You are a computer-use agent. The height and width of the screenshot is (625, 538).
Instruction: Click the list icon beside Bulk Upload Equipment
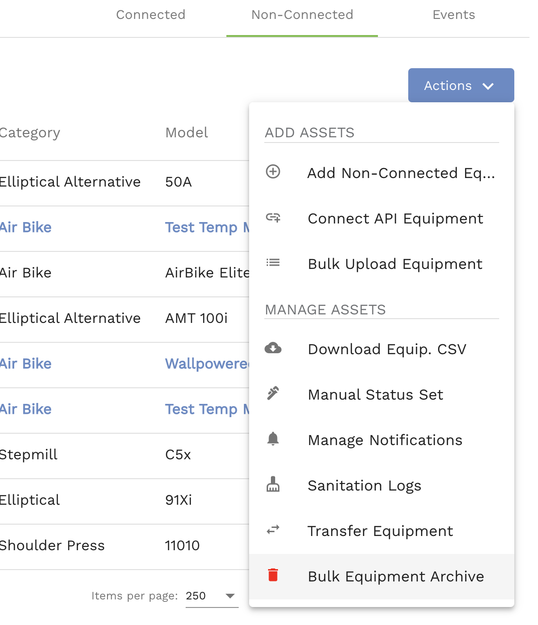coord(273,262)
